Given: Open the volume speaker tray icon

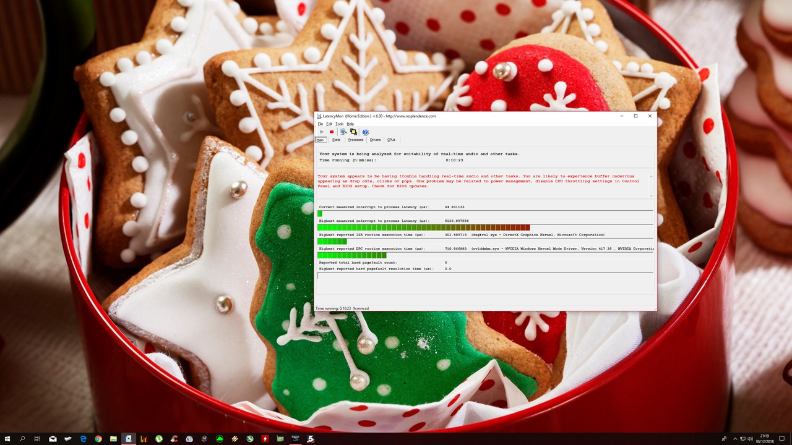Looking at the screenshot, I should [x=751, y=439].
